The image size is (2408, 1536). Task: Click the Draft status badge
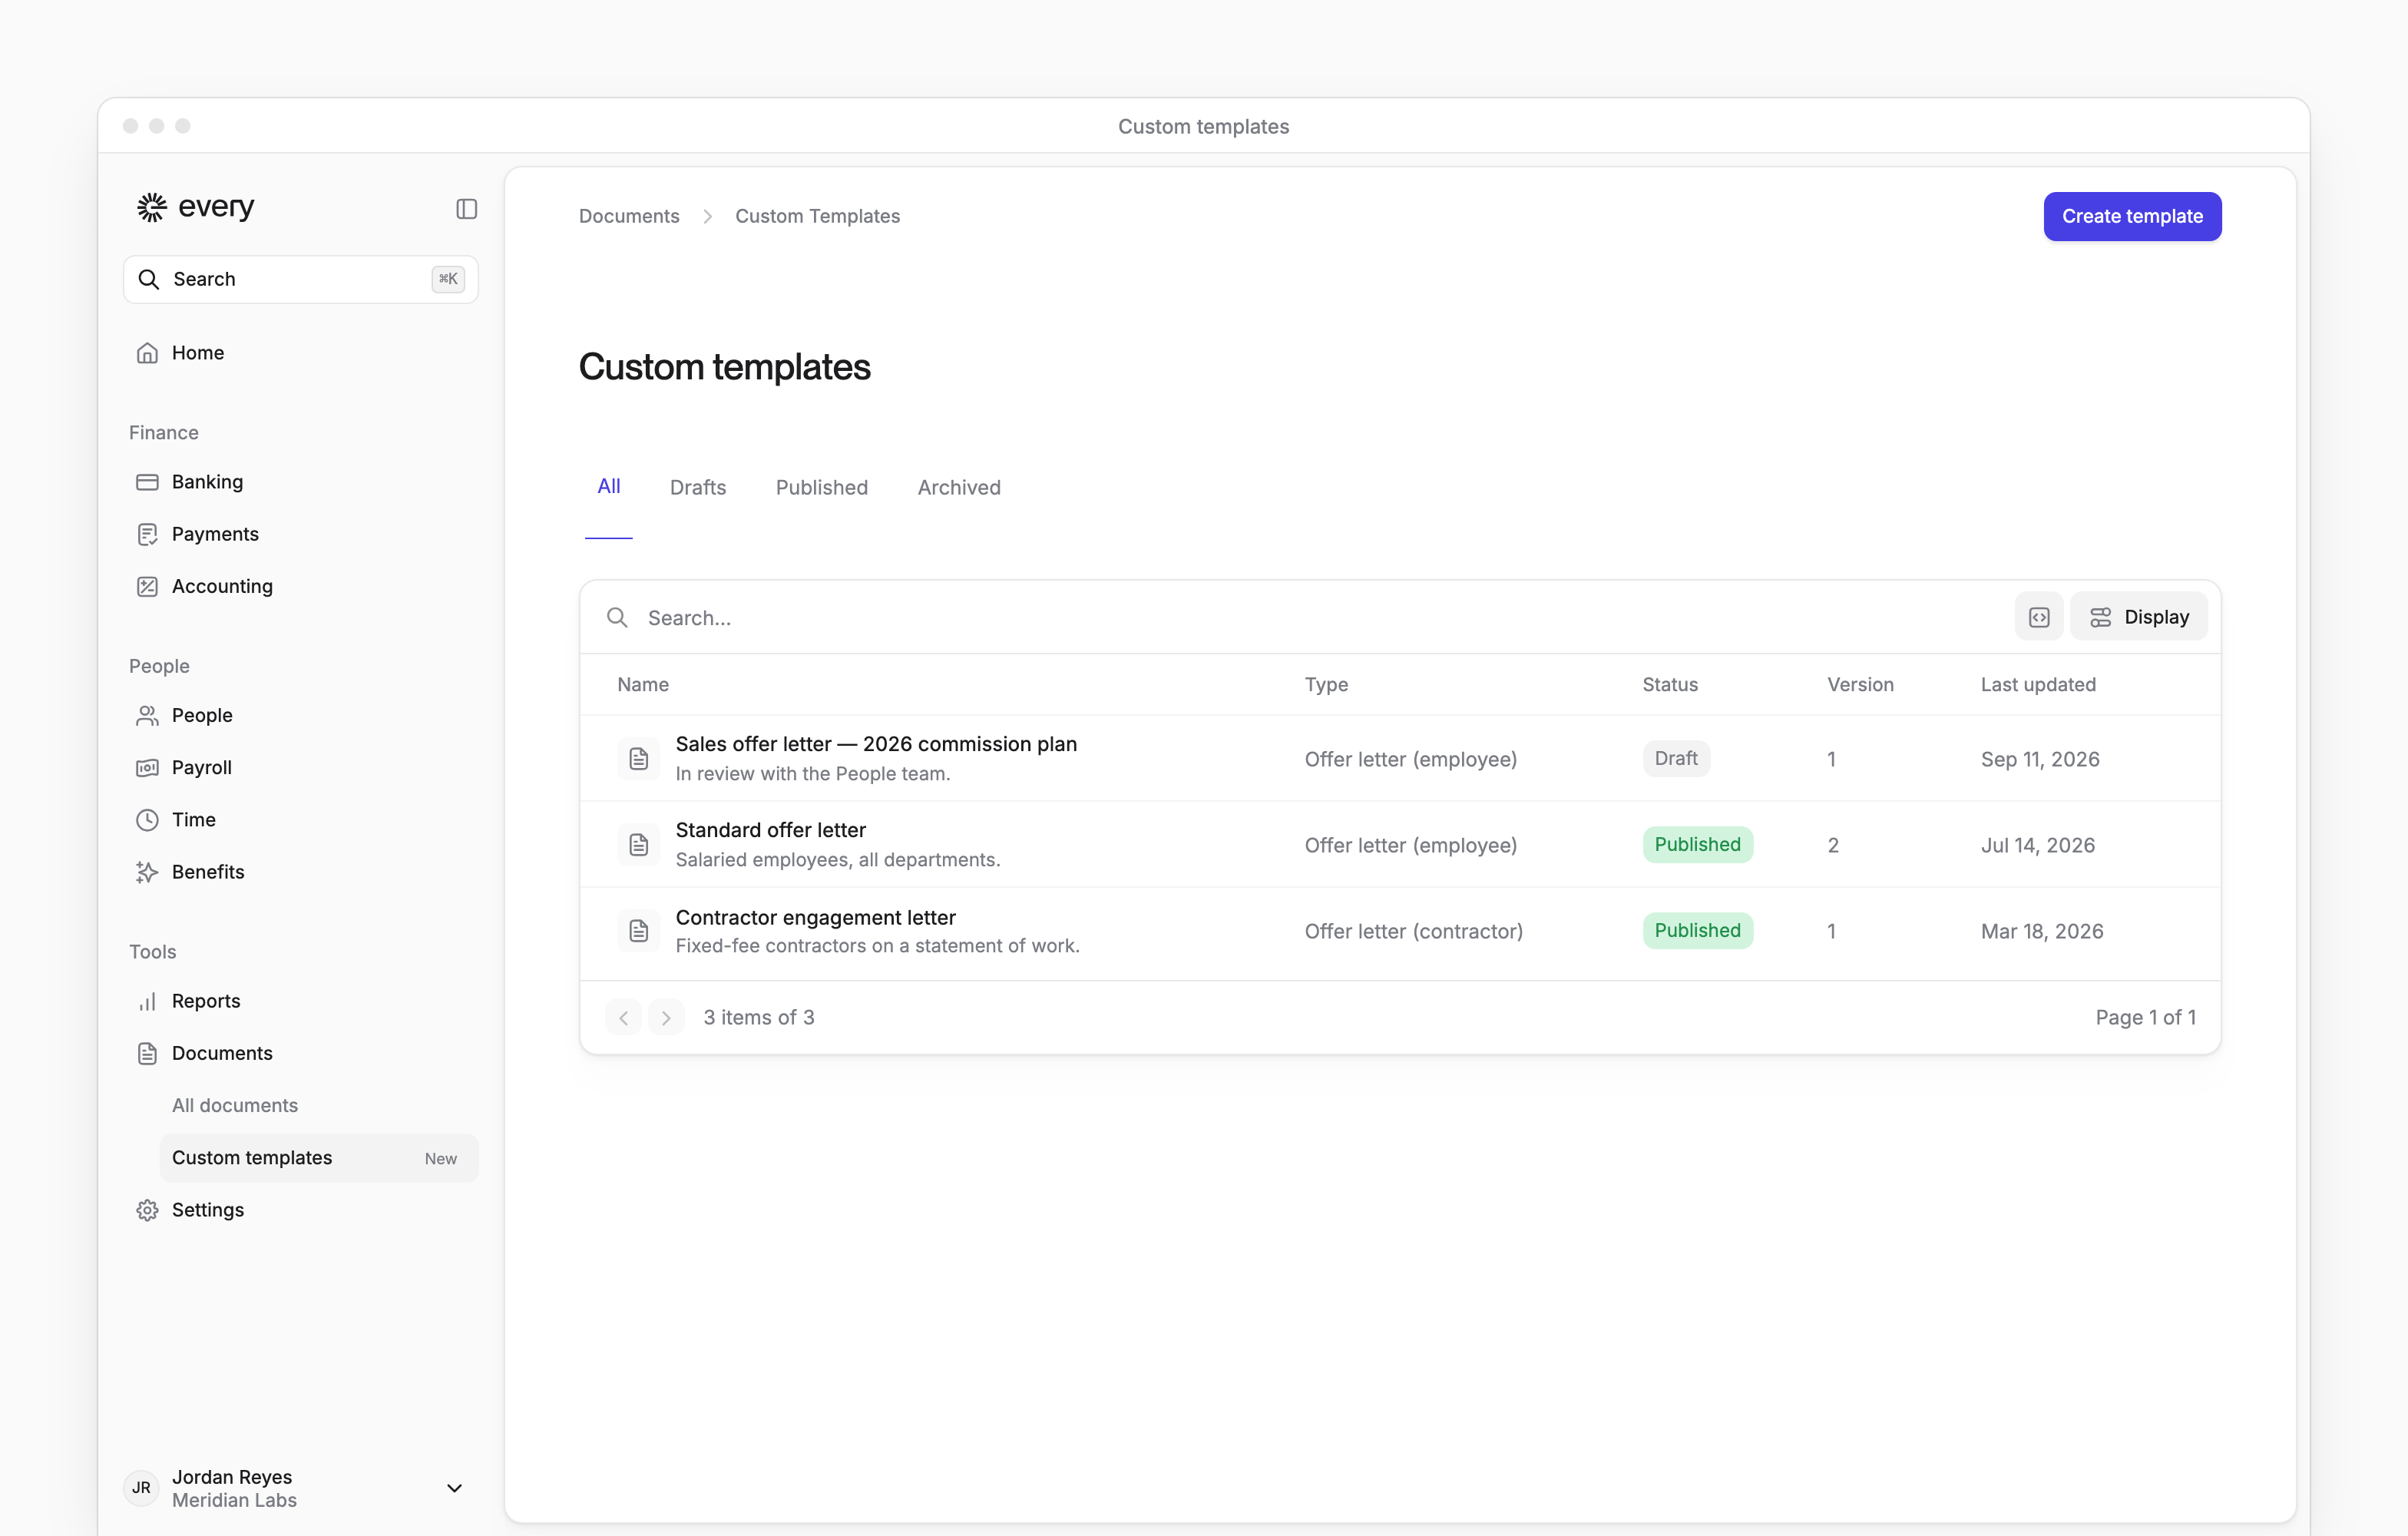coord(1676,758)
